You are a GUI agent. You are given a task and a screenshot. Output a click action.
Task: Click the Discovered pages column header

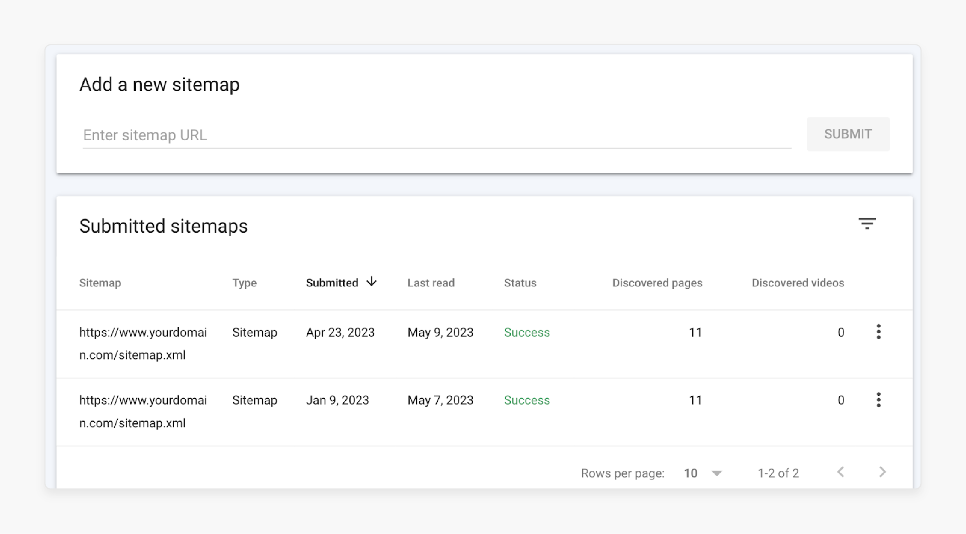pyautogui.click(x=657, y=283)
